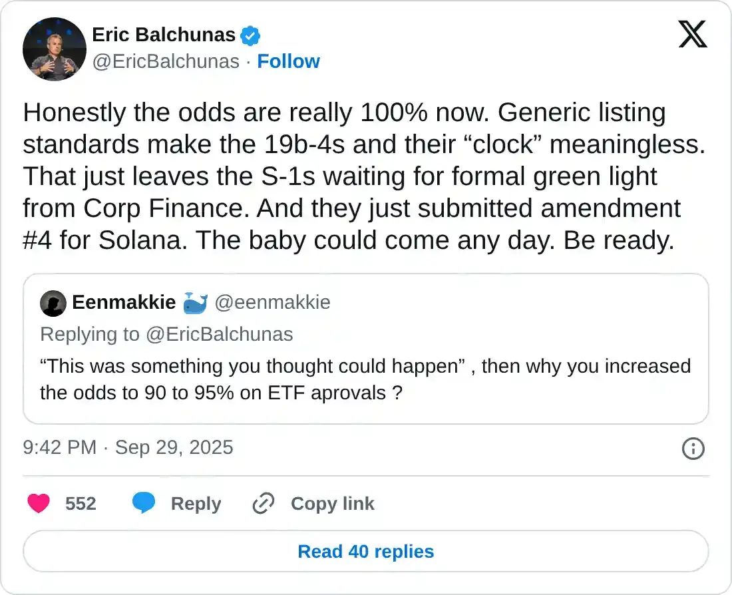Image resolution: width=732 pixels, height=595 pixels.
Task: Click the @eenmakkie handle in quote
Action: point(272,303)
